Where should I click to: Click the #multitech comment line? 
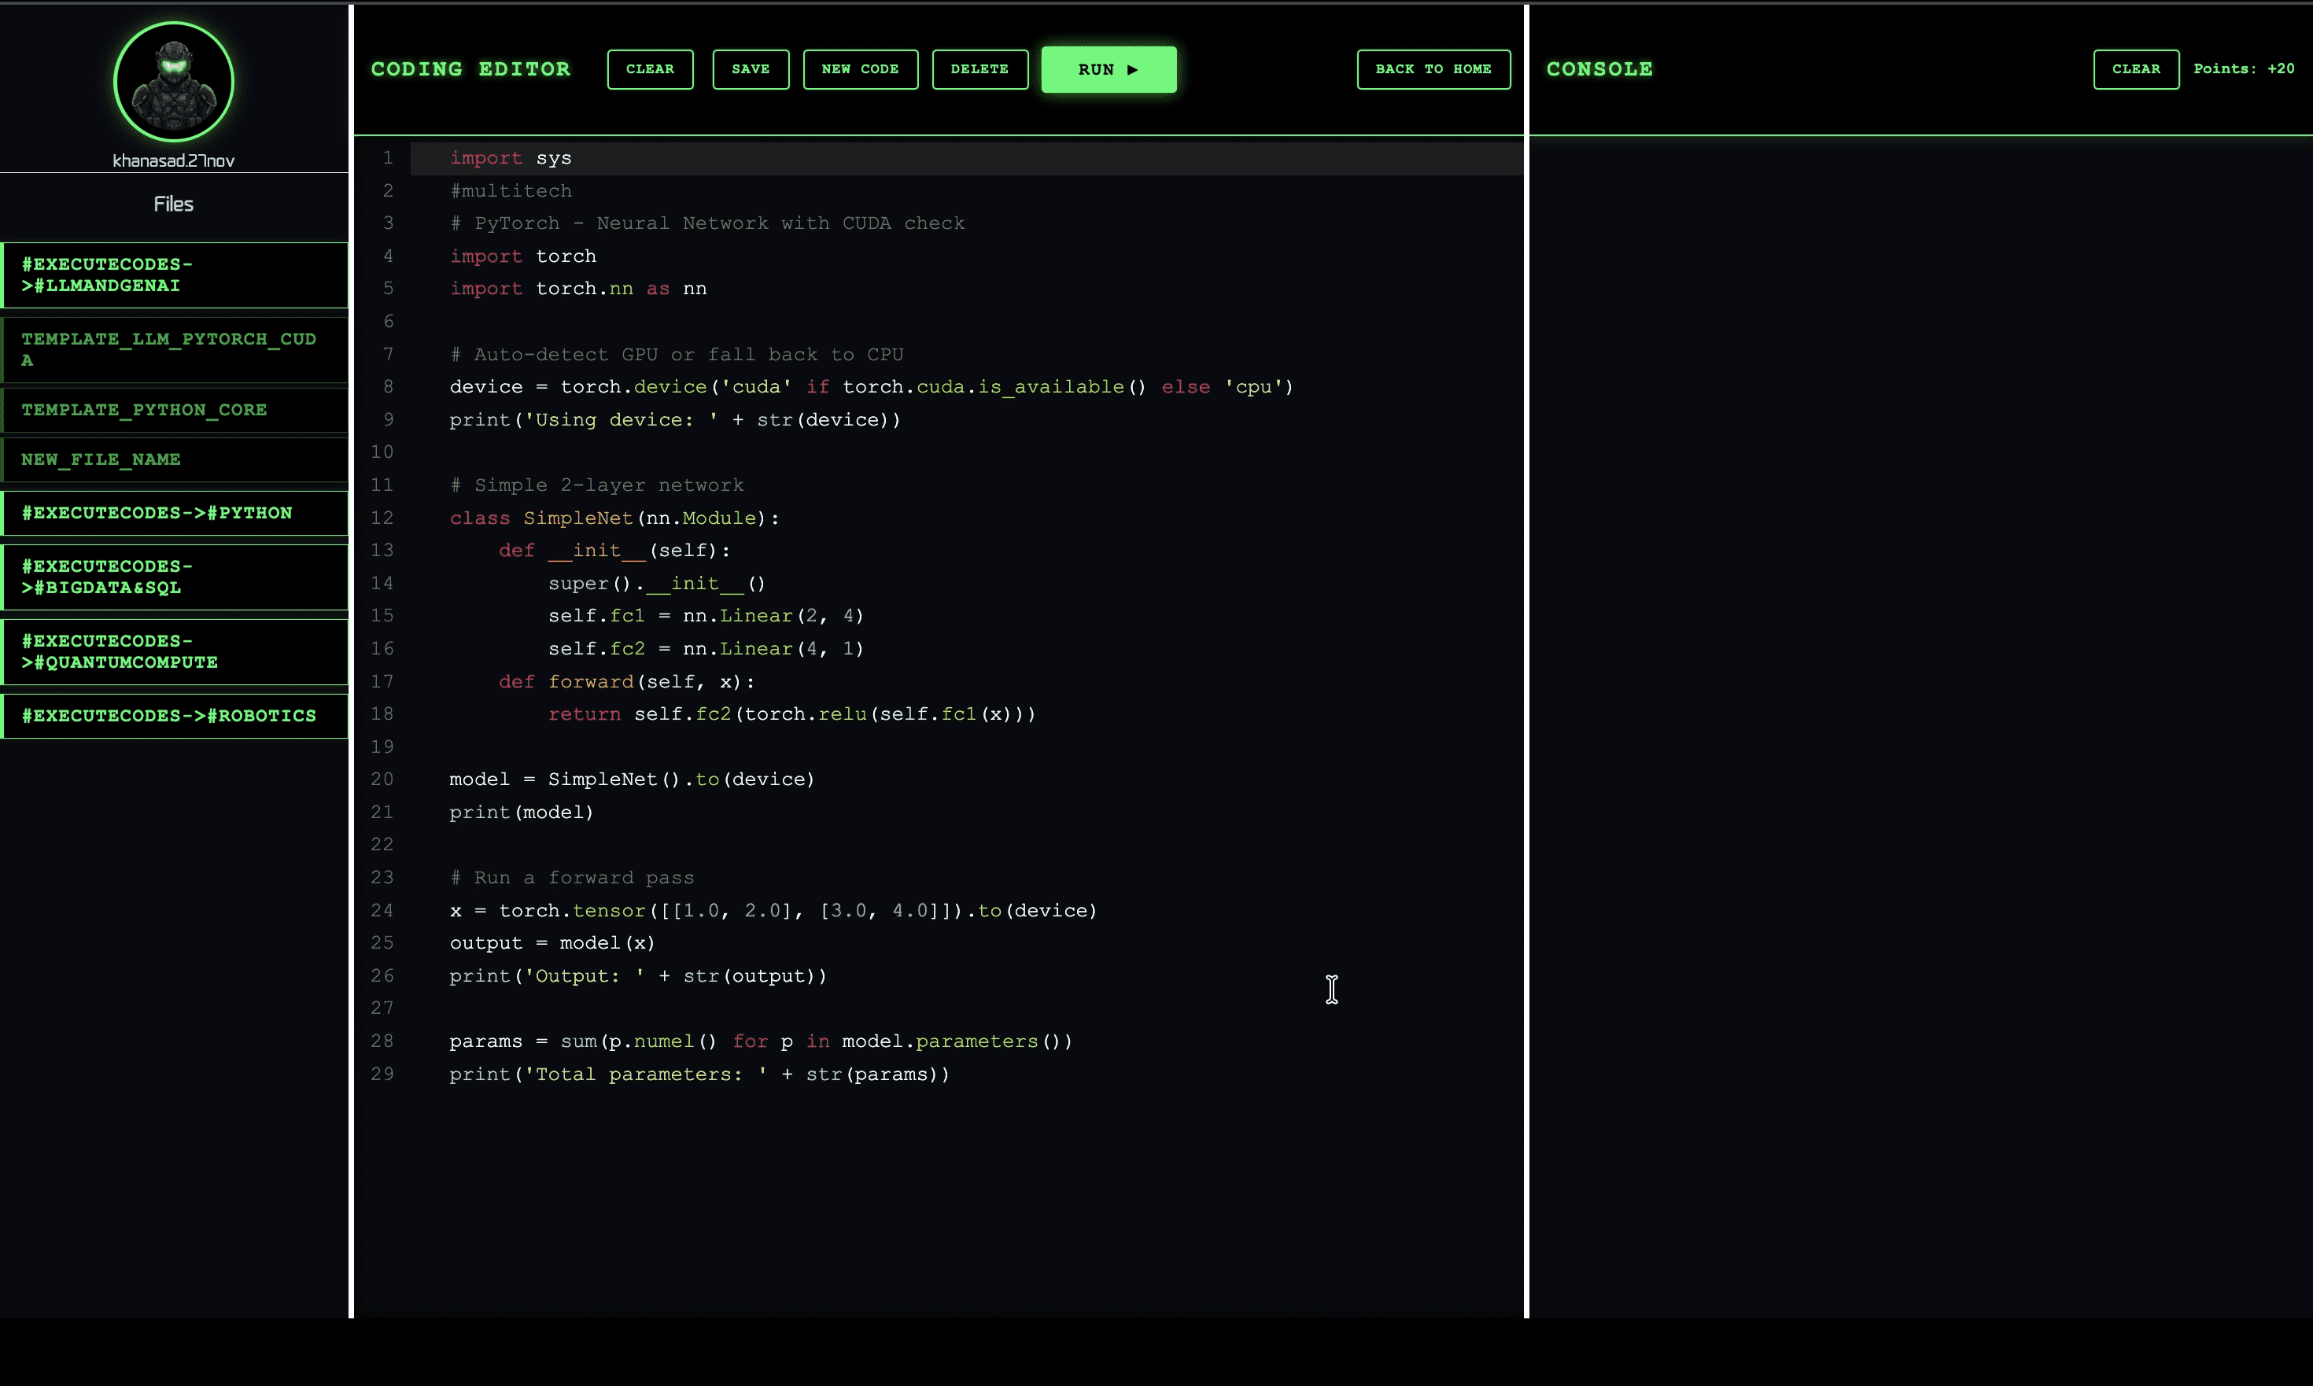(x=511, y=190)
